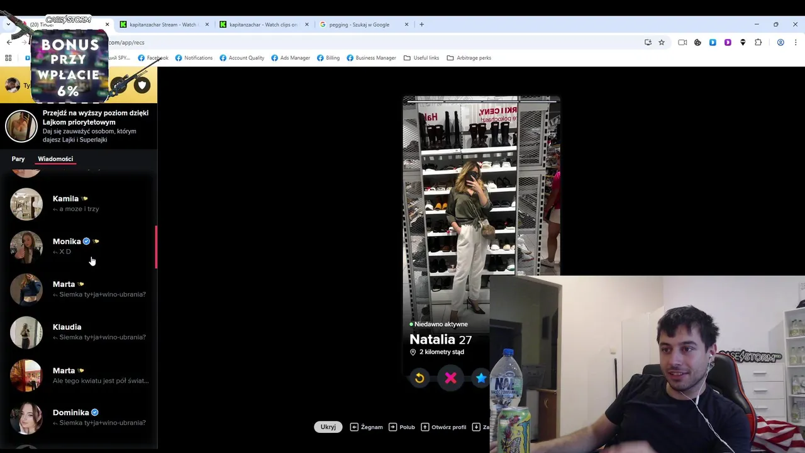Click Kamila's profile thumbnail
805x453 pixels.
[x=26, y=204]
